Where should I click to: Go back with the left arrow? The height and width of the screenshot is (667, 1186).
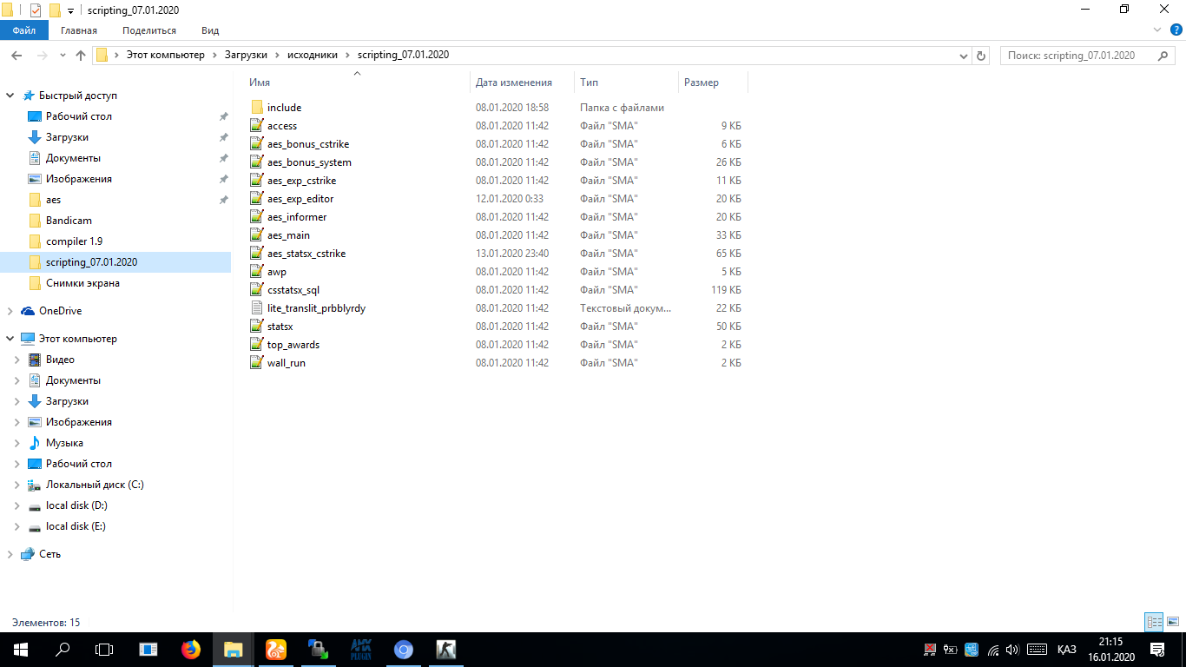pos(16,55)
